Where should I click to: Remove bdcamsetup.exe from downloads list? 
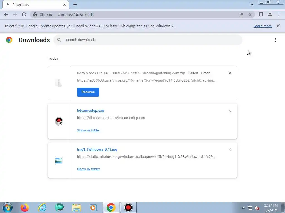pos(230,111)
